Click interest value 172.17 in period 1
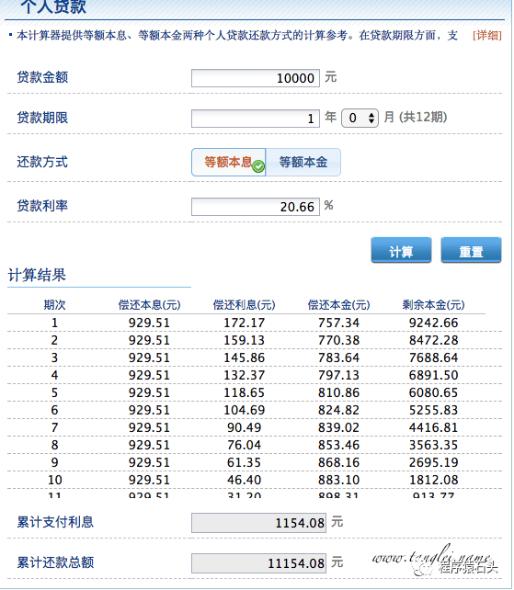This screenshot has height=590, width=514. (244, 323)
